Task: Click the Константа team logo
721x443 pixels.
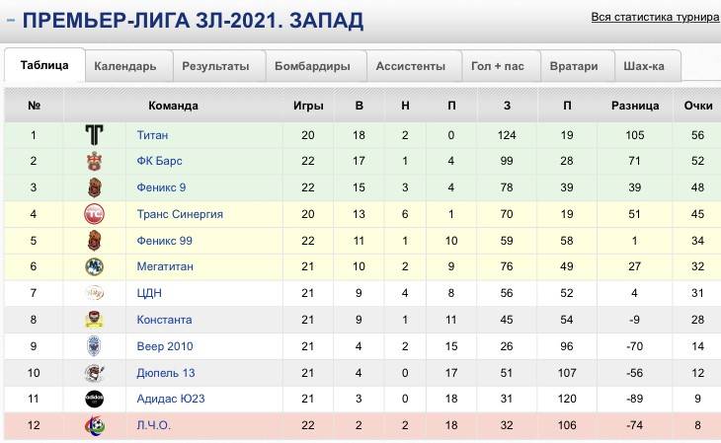Action: coord(95,320)
